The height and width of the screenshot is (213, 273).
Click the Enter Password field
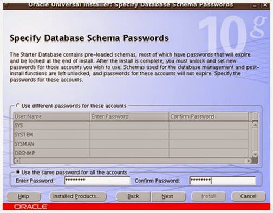97,181
